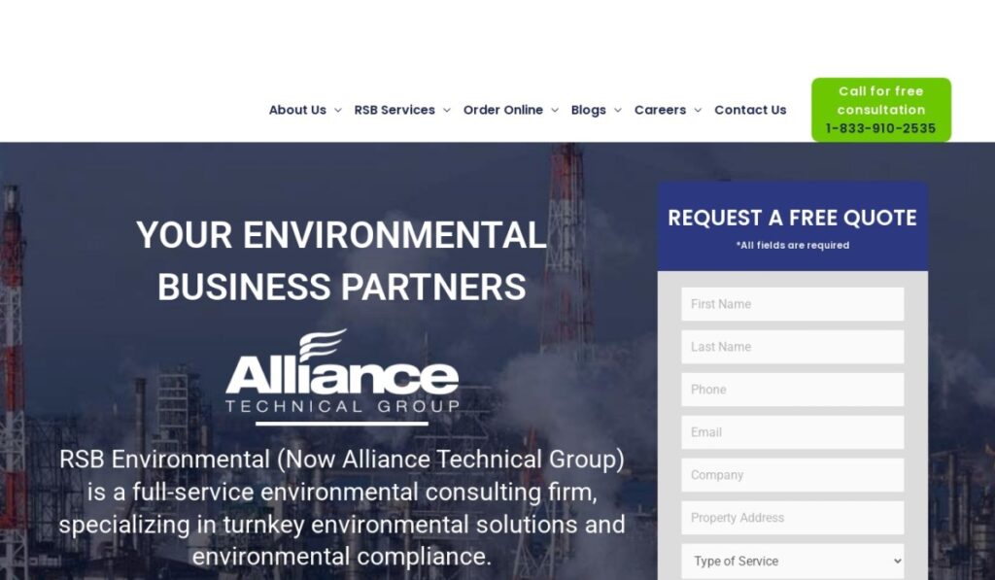Open the Careers chevron arrow

coord(698,111)
